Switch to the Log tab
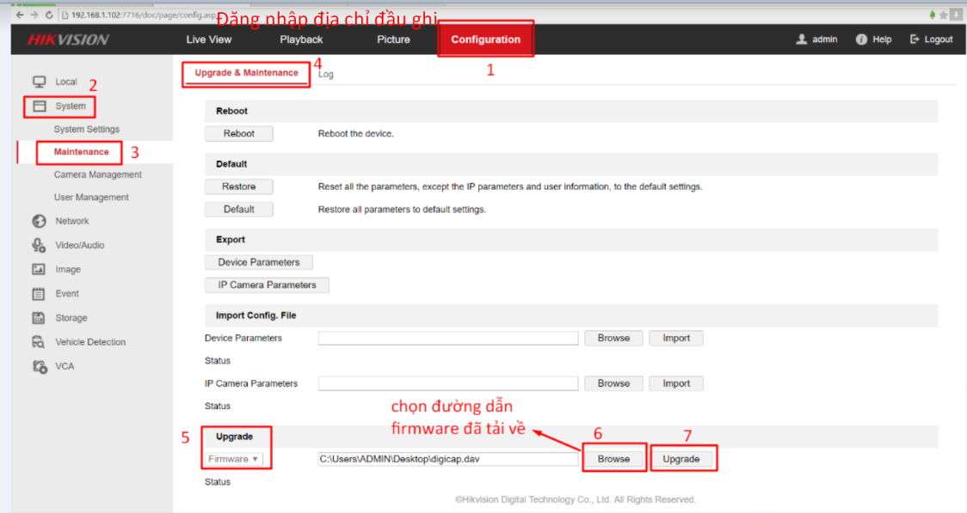The width and height of the screenshot is (967, 513). coord(326,75)
